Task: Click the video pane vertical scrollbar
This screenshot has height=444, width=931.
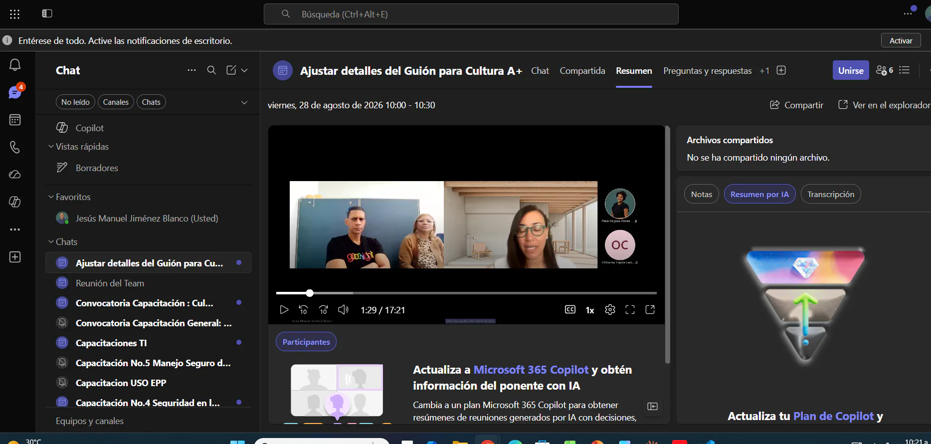Action: pyautogui.click(x=667, y=244)
